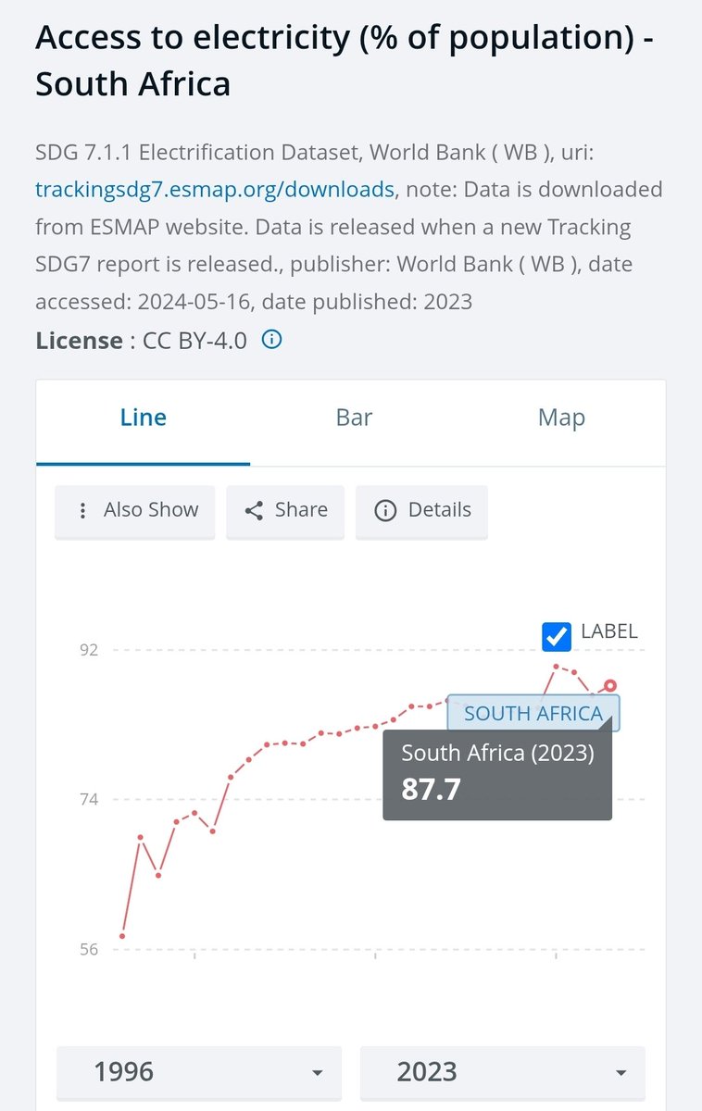Screen dimensions: 702x1111
Task: Click the highlighted 2023 data point
Action: point(610,686)
